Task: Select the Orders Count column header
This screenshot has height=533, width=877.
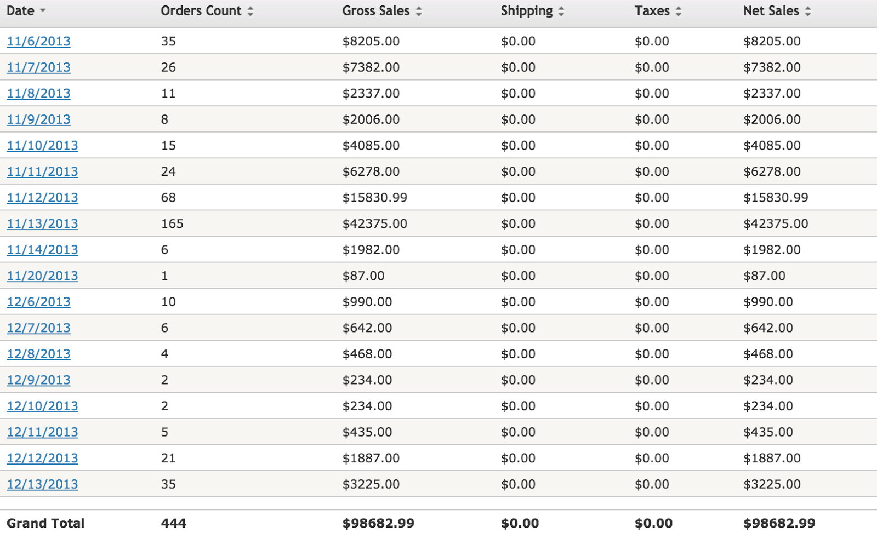Action: (201, 11)
